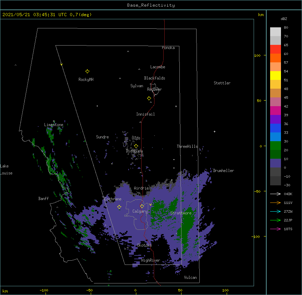
Task: Select the blue 36 dBZ color swatch
Action: coord(275,128)
